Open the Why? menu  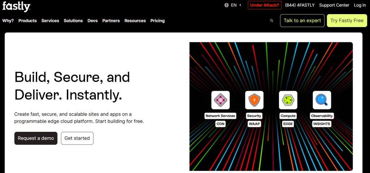point(8,21)
